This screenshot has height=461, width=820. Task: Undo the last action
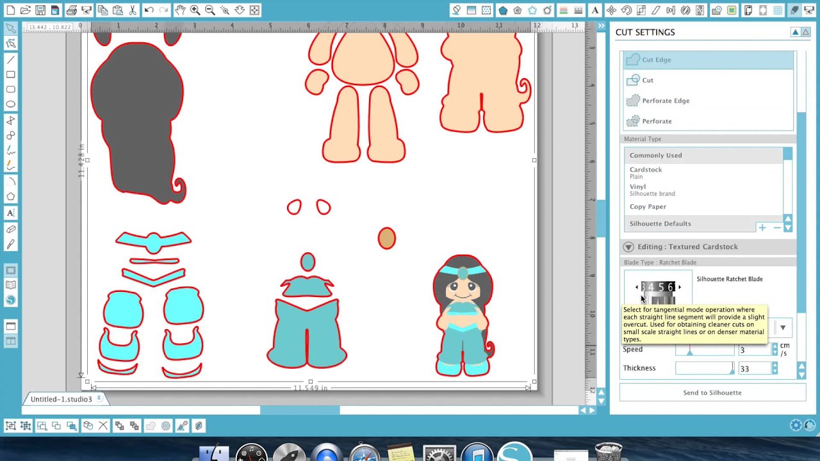[149, 10]
